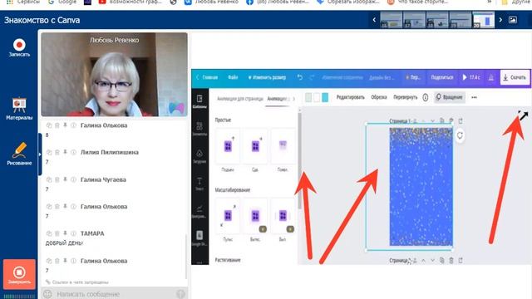Click the name Лилия Пилипишина in chat
Screen dimensions: 532x299
coord(109,152)
